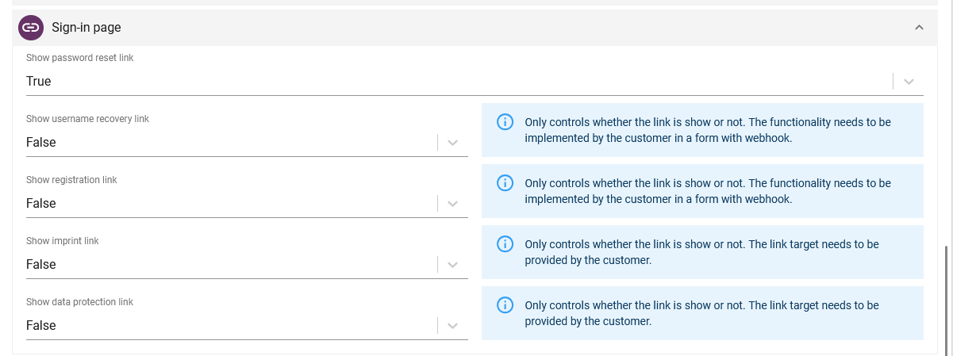Screen dimensions: 953x356
Task: Click the purple link icon beside Sign-in page
Action: click(31, 28)
